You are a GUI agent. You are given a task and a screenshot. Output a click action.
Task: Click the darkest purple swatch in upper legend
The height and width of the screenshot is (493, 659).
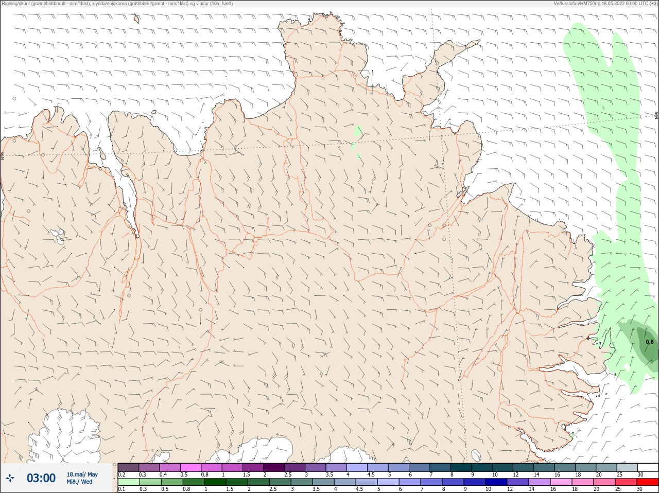[x=274, y=467]
